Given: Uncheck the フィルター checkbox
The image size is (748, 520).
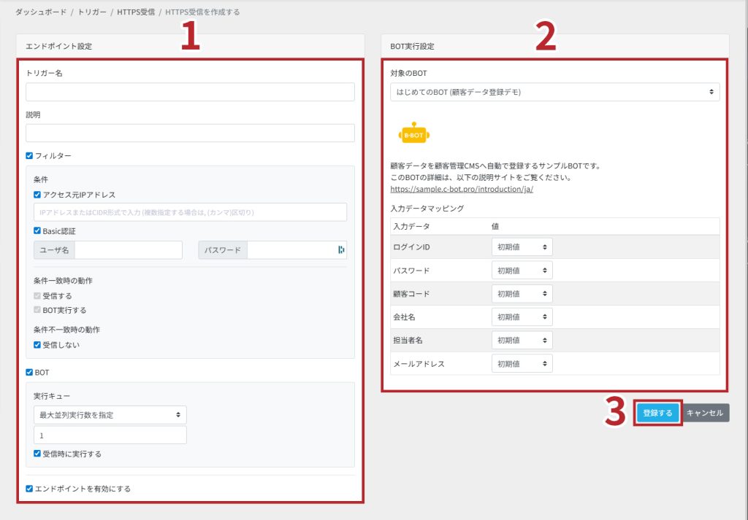Looking at the screenshot, I should [29, 155].
